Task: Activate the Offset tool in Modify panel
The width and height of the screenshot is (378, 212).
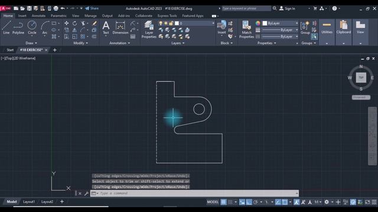Action: click(94, 37)
